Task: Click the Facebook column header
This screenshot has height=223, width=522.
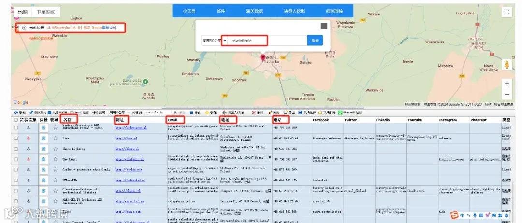Action: [320, 120]
